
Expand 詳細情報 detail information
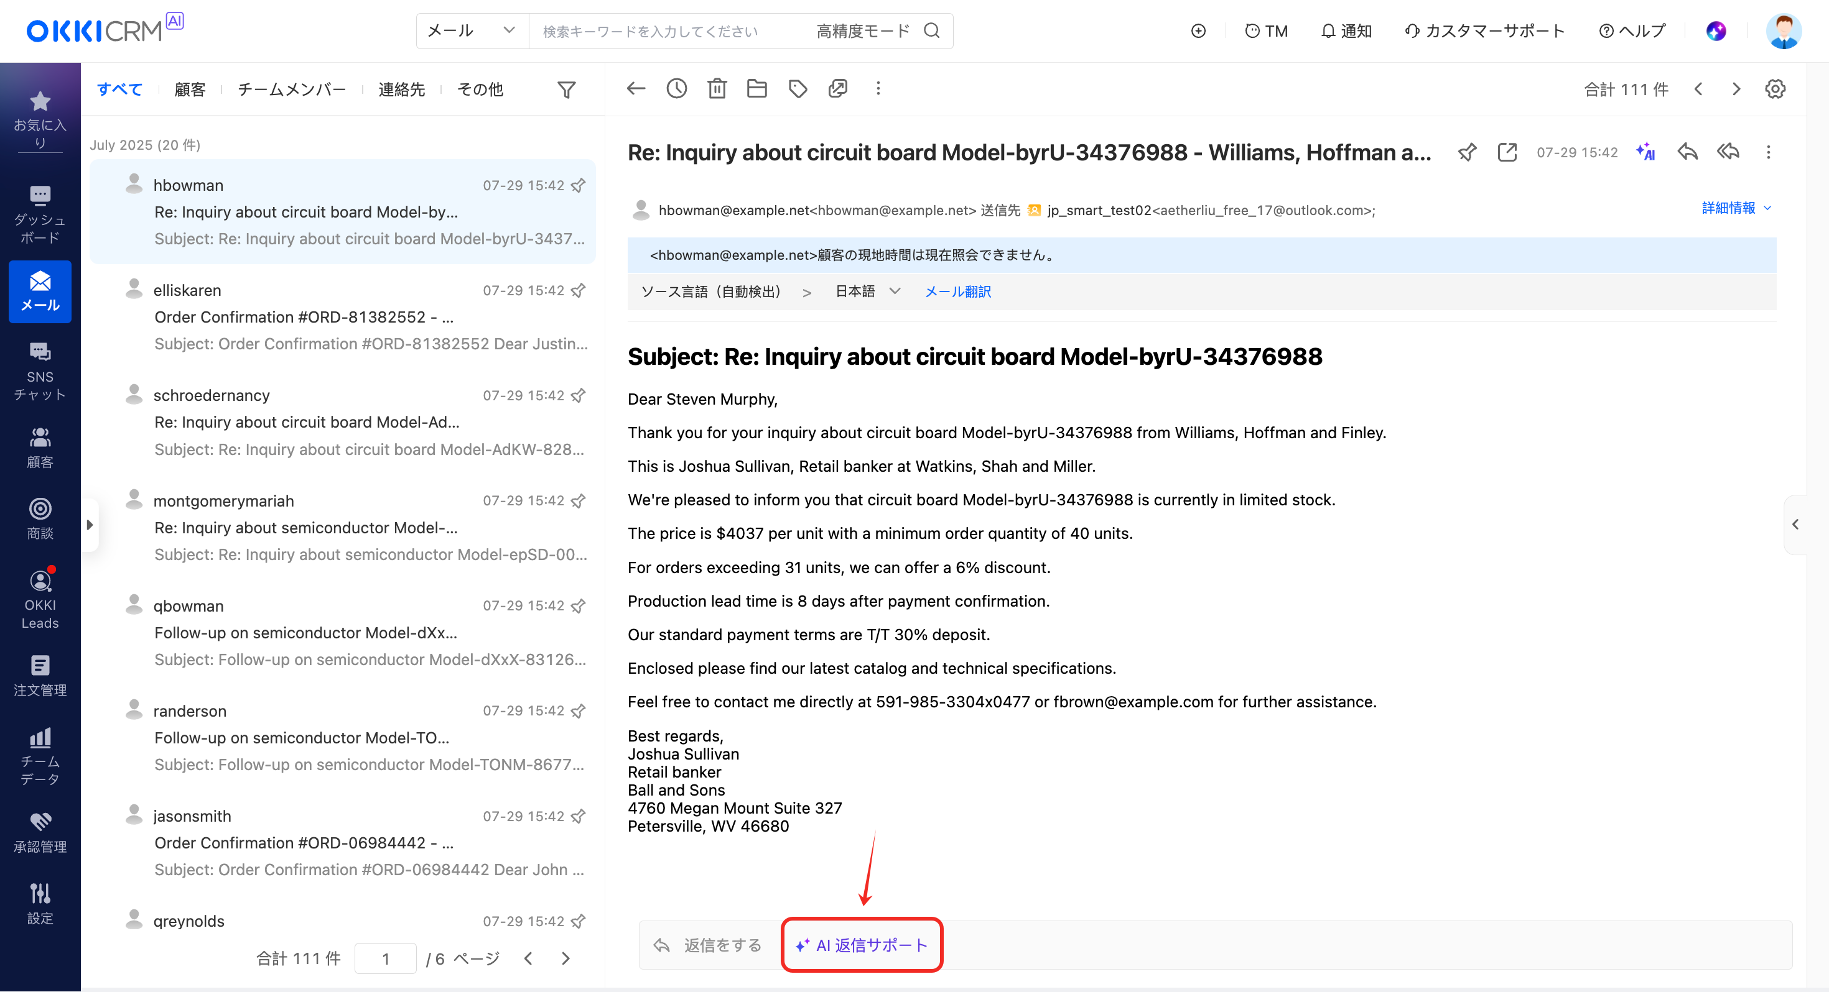[x=1738, y=208]
